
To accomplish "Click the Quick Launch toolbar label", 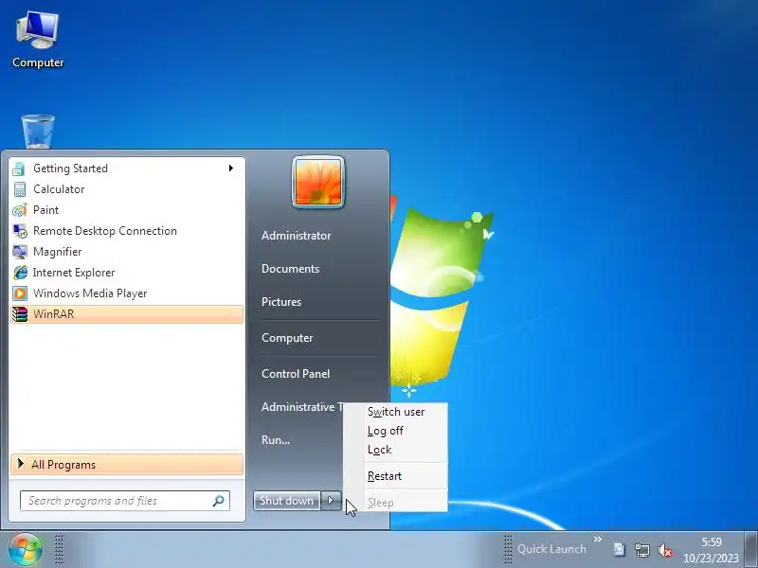I will coord(551,549).
